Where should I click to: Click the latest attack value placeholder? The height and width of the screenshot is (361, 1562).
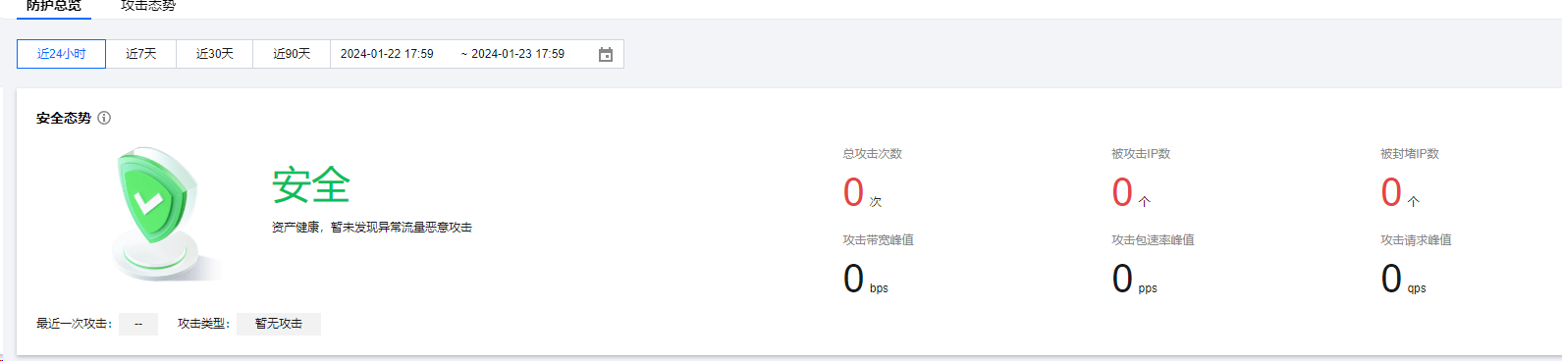pos(138,324)
